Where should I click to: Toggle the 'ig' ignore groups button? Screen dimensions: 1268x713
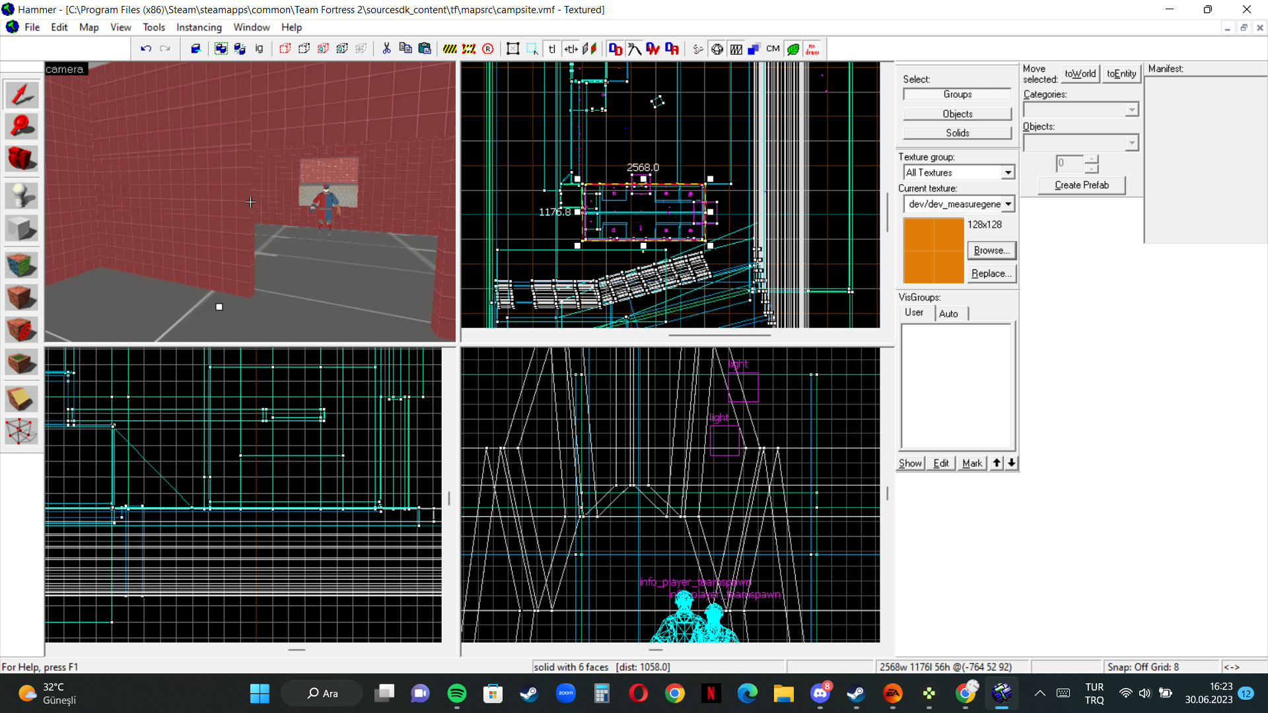259,49
